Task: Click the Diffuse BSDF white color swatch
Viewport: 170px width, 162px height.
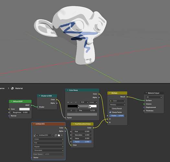Action: pos(24,109)
